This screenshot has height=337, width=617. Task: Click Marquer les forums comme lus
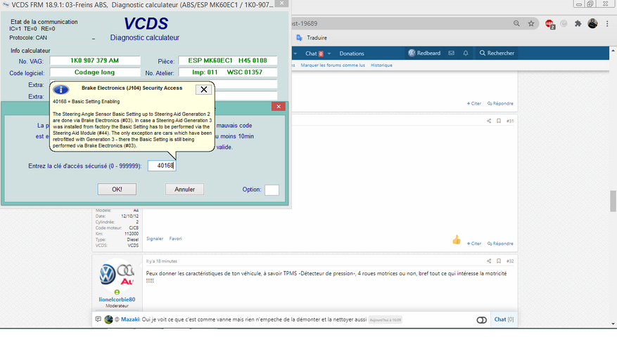click(333, 65)
